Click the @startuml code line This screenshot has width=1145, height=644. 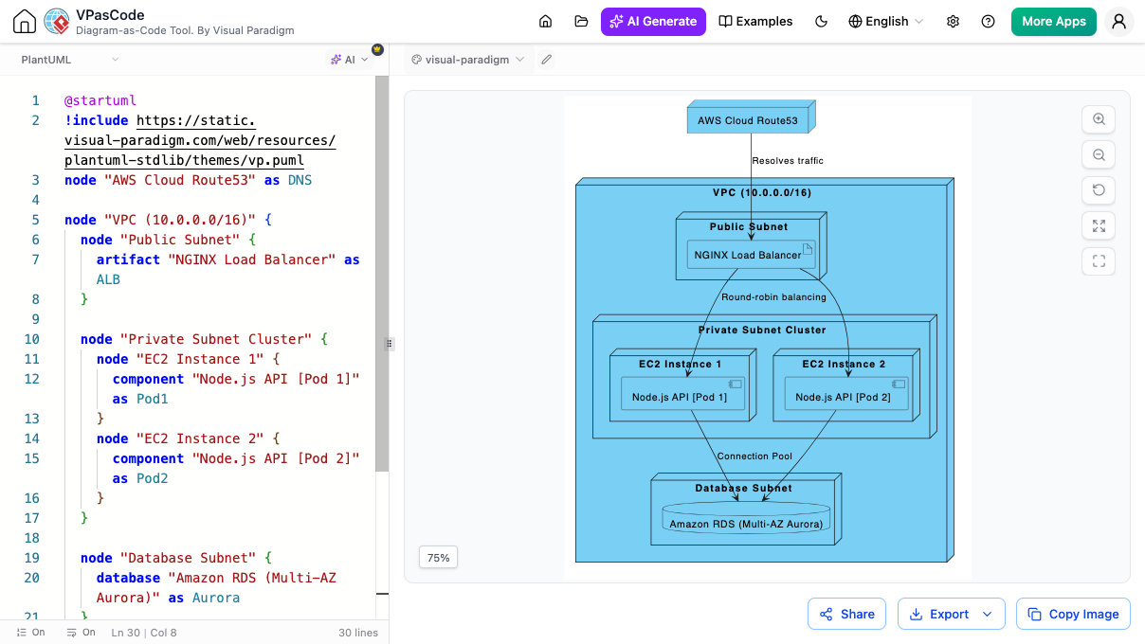coord(100,100)
